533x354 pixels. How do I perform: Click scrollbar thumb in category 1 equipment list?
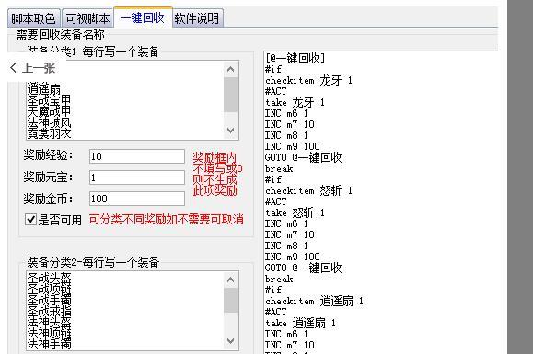(230, 95)
